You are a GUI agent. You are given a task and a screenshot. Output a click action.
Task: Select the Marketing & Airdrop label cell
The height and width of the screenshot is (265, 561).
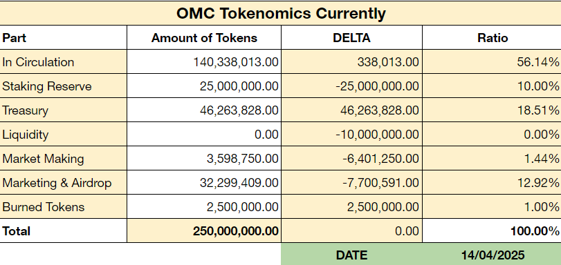64,183
